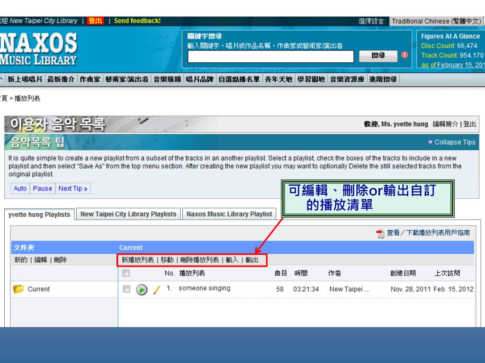Click 移動 in playlist toolbar
This screenshot has width=485, height=363.
(x=167, y=260)
